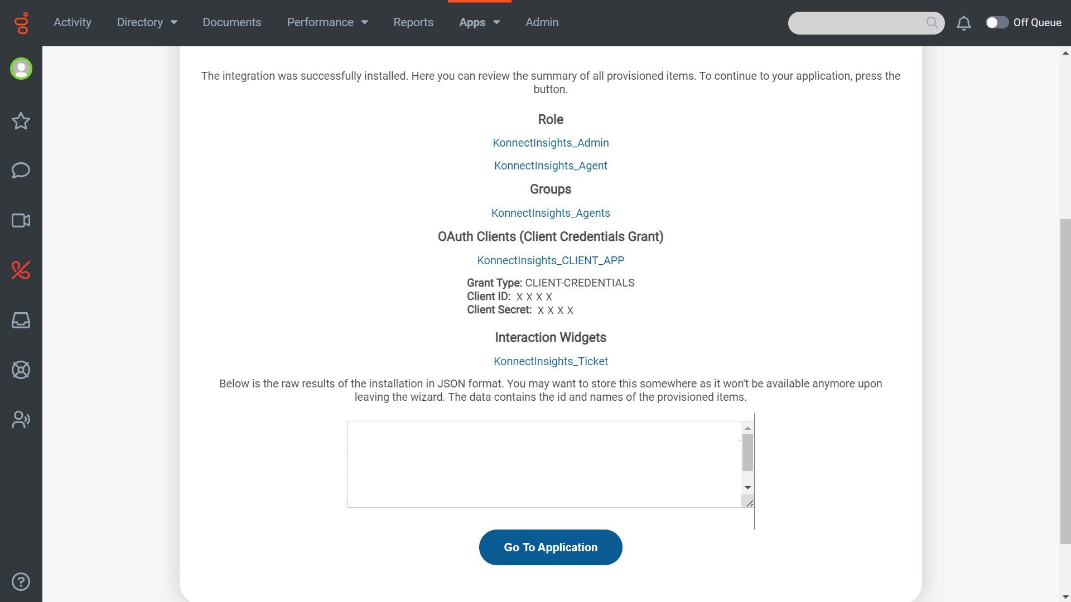
Task: Click the search magnifier icon
Action: click(932, 23)
